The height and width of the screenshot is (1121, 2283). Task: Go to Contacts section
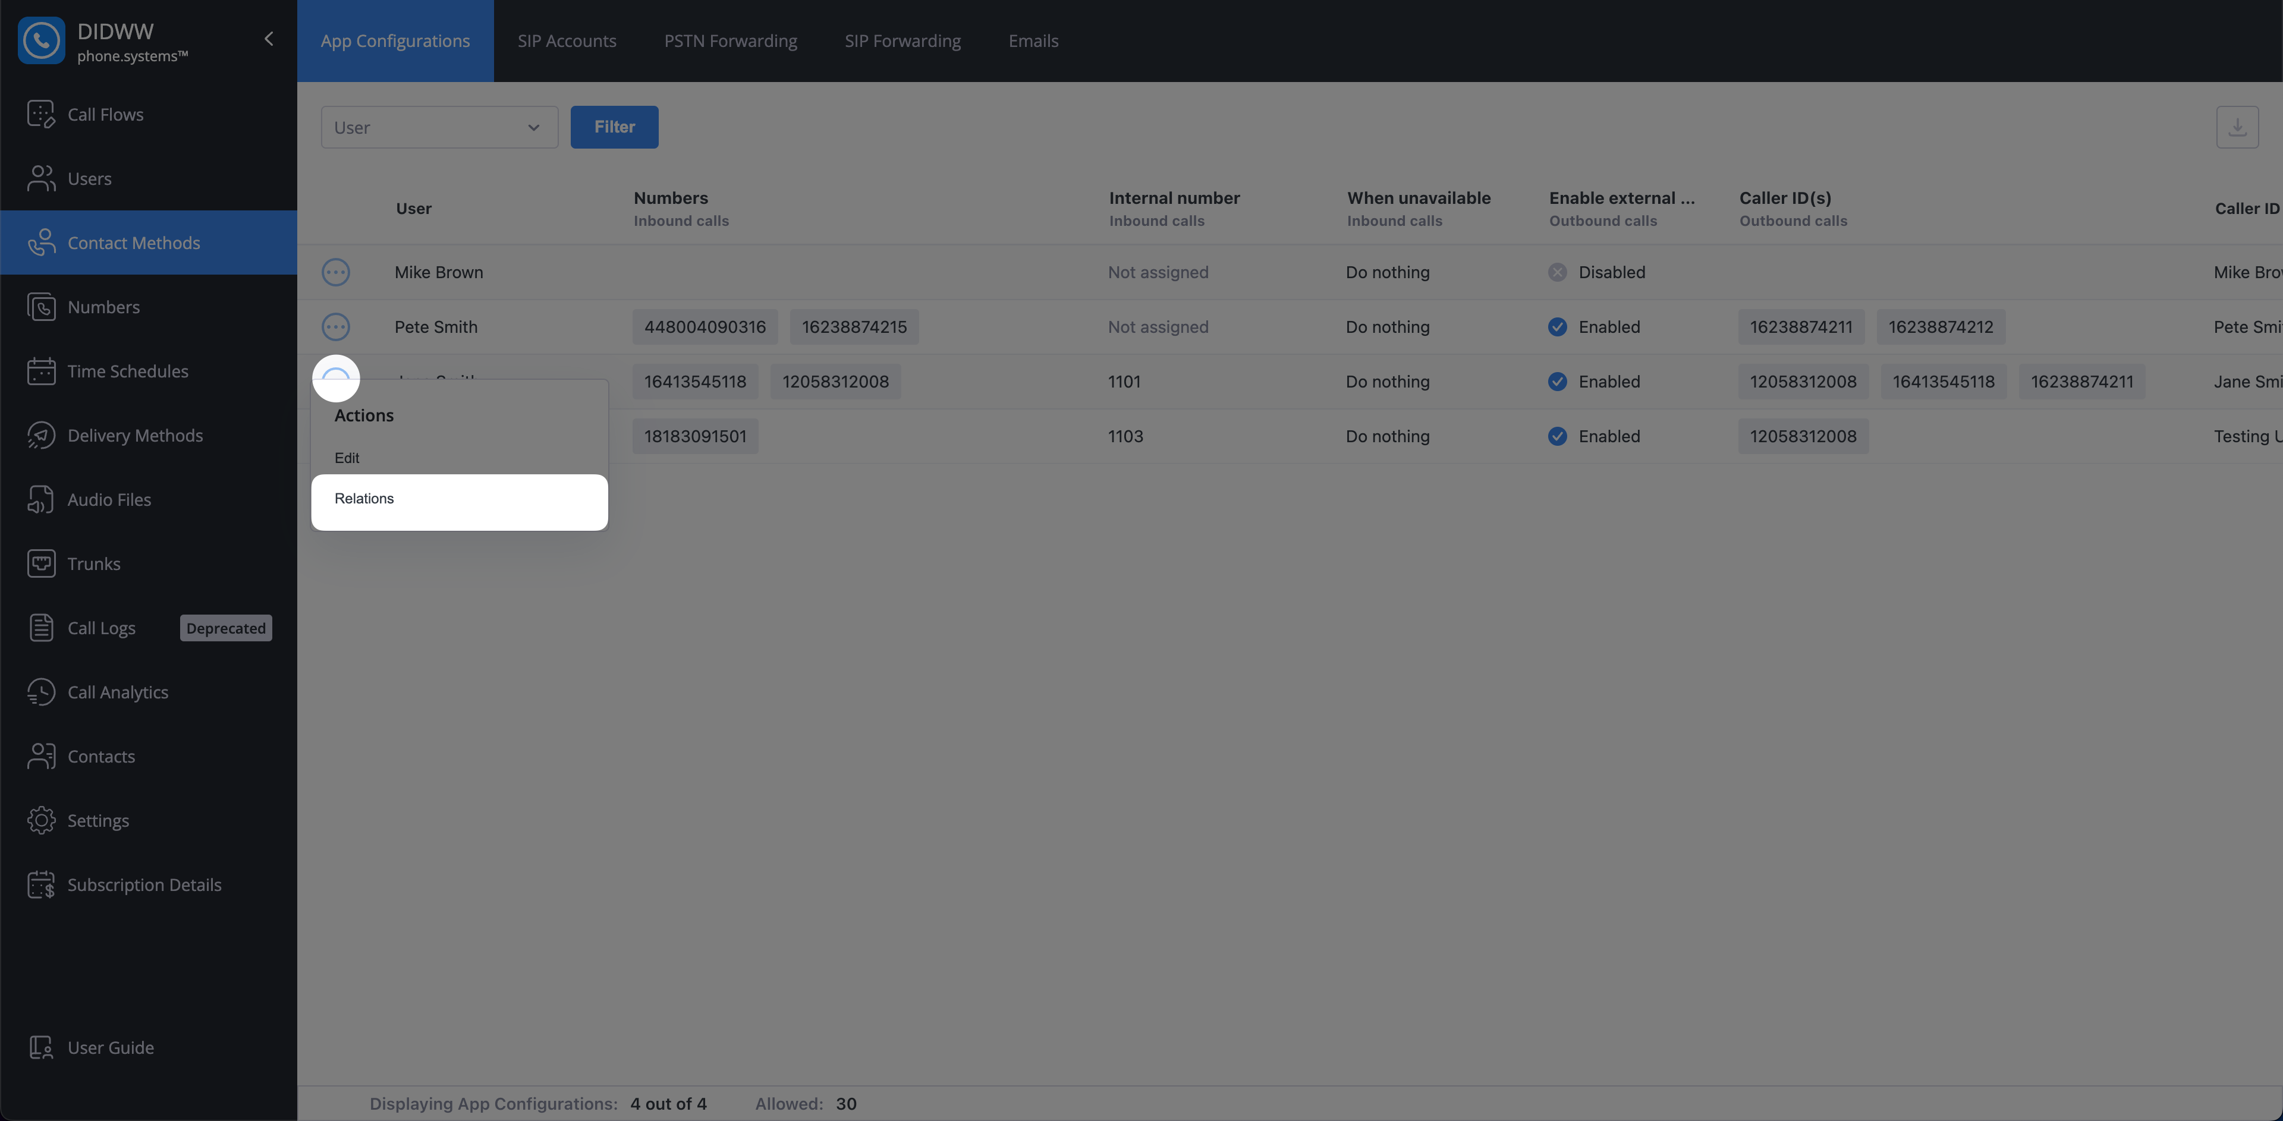click(x=149, y=757)
